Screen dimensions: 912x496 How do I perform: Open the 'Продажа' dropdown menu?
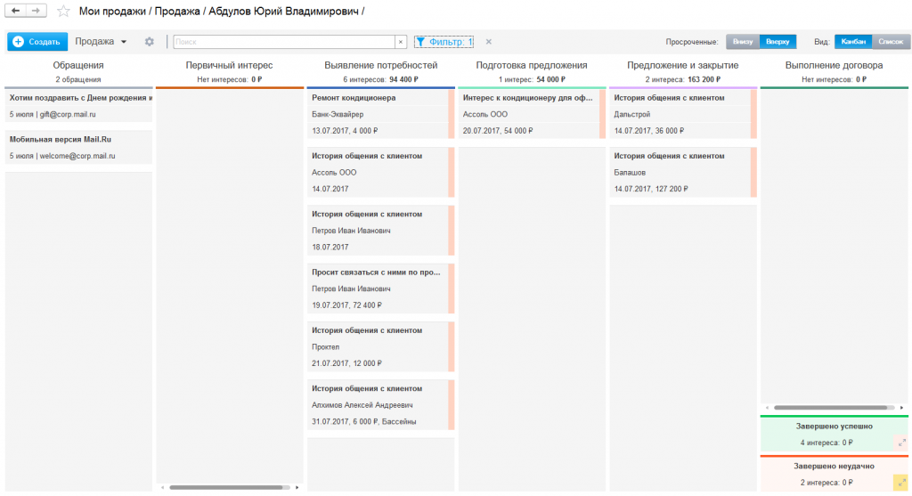click(x=101, y=42)
